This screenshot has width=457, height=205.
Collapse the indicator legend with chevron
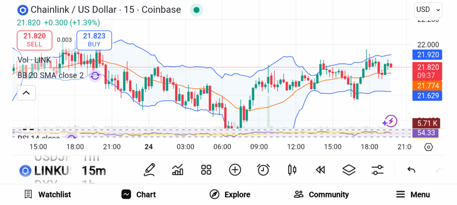[x=26, y=93]
